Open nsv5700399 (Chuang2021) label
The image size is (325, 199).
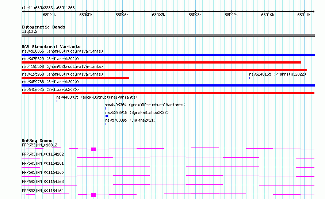tap(130, 120)
